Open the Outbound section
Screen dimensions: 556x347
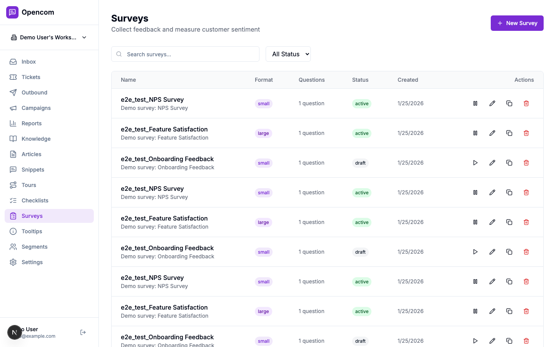pos(34,93)
